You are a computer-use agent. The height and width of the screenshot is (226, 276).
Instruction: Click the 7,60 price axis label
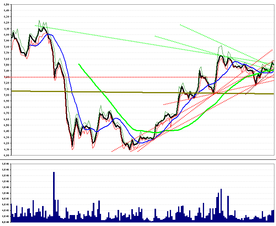coord(6,59)
